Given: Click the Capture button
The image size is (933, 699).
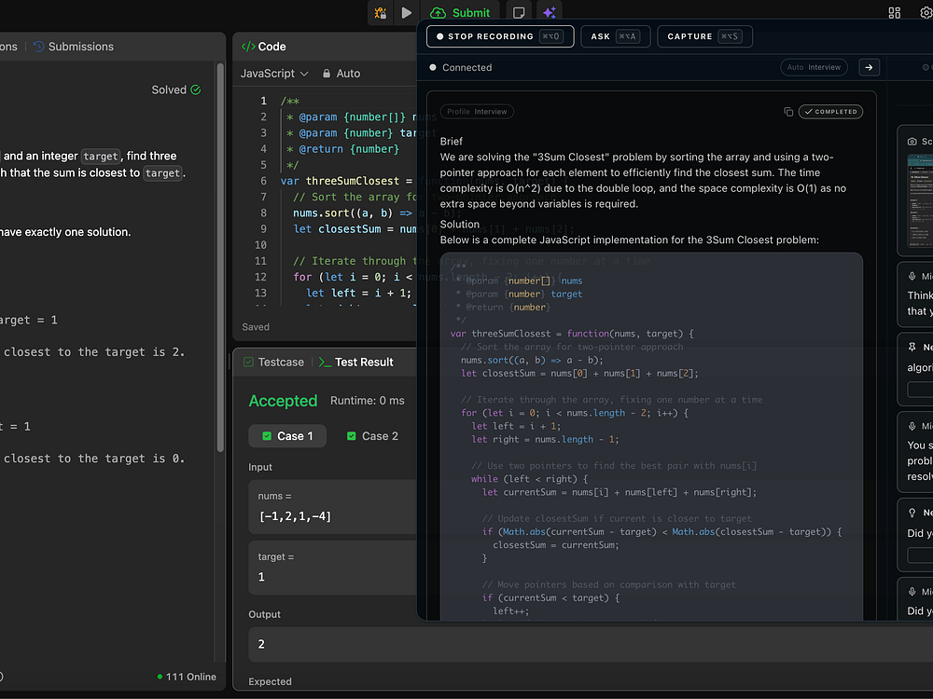Looking at the screenshot, I should coord(703,36).
